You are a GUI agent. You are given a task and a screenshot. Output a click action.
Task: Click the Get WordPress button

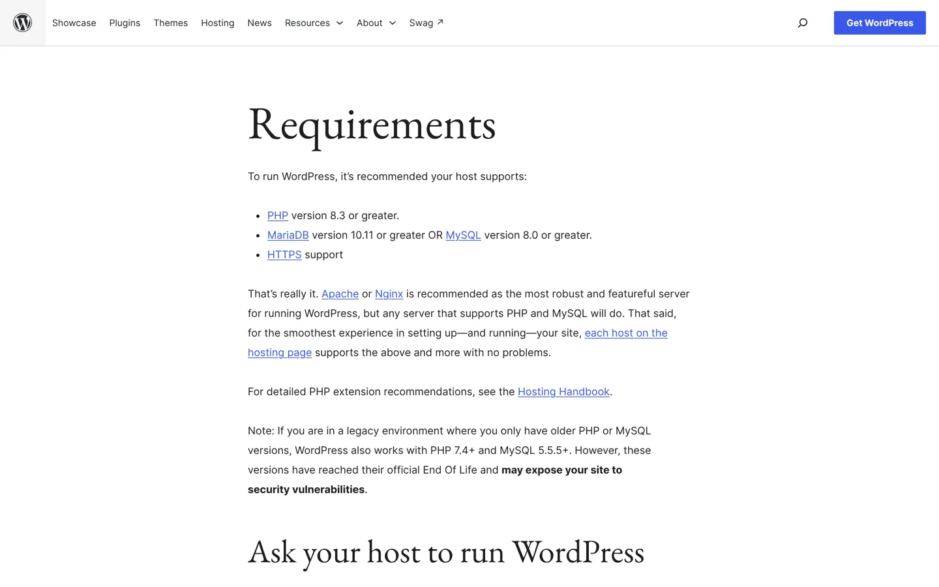point(880,23)
